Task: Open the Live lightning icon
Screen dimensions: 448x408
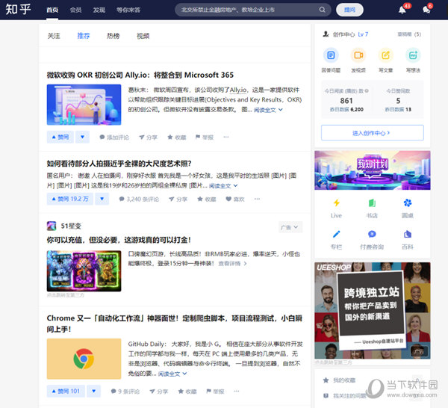Action: pyautogui.click(x=336, y=203)
